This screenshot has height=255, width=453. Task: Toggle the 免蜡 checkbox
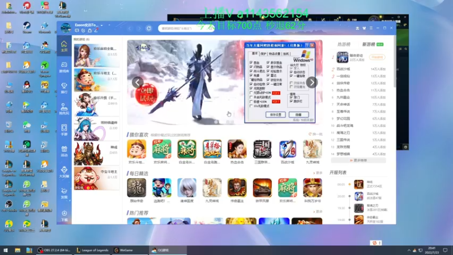coord(251,75)
